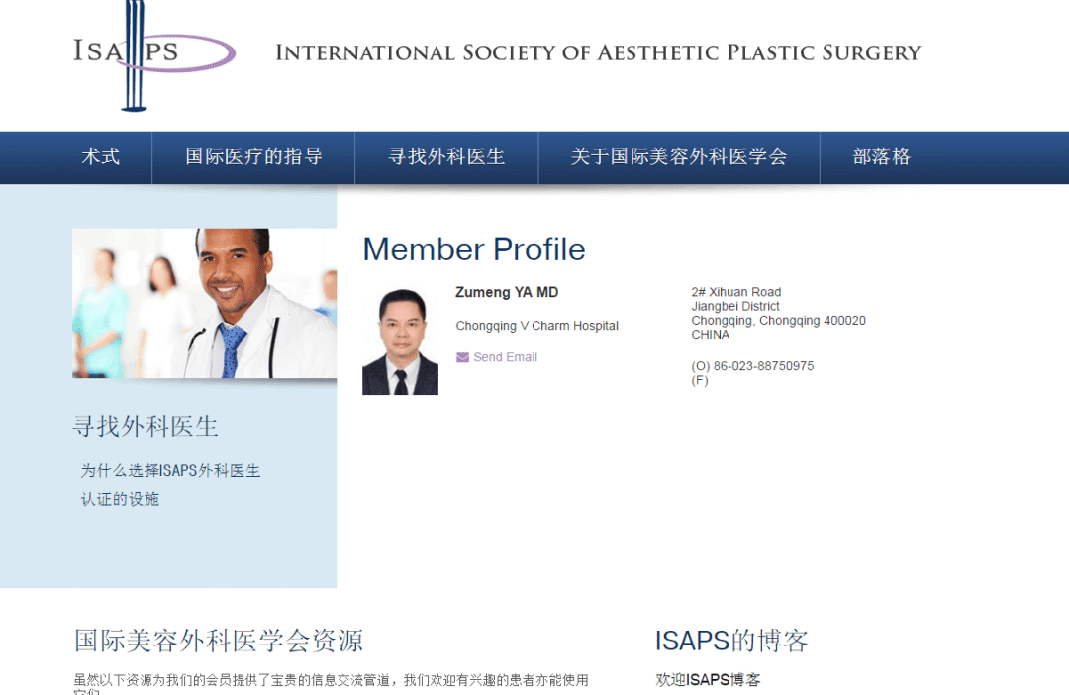The width and height of the screenshot is (1069, 695).
Task: Open the 术式 navigation menu
Action: tap(101, 157)
